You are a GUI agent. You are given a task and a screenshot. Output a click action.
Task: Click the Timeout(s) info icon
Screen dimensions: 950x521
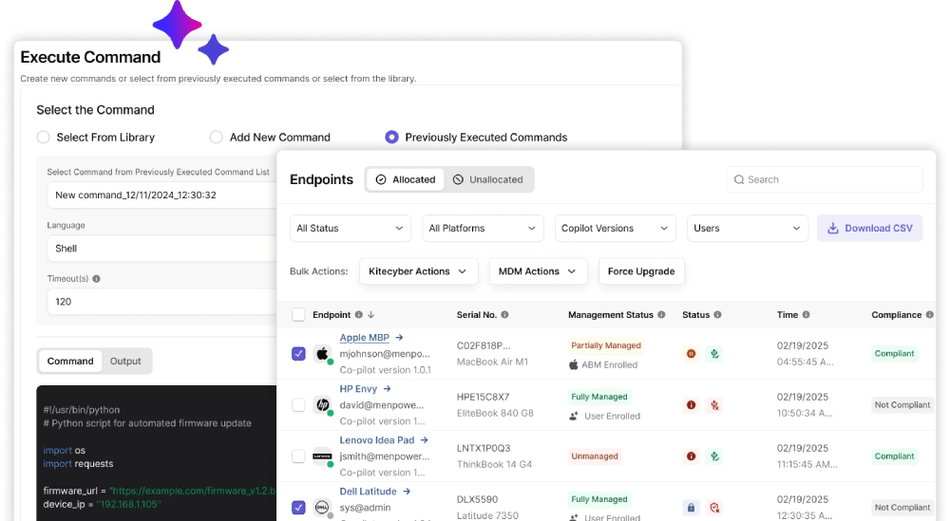click(96, 279)
